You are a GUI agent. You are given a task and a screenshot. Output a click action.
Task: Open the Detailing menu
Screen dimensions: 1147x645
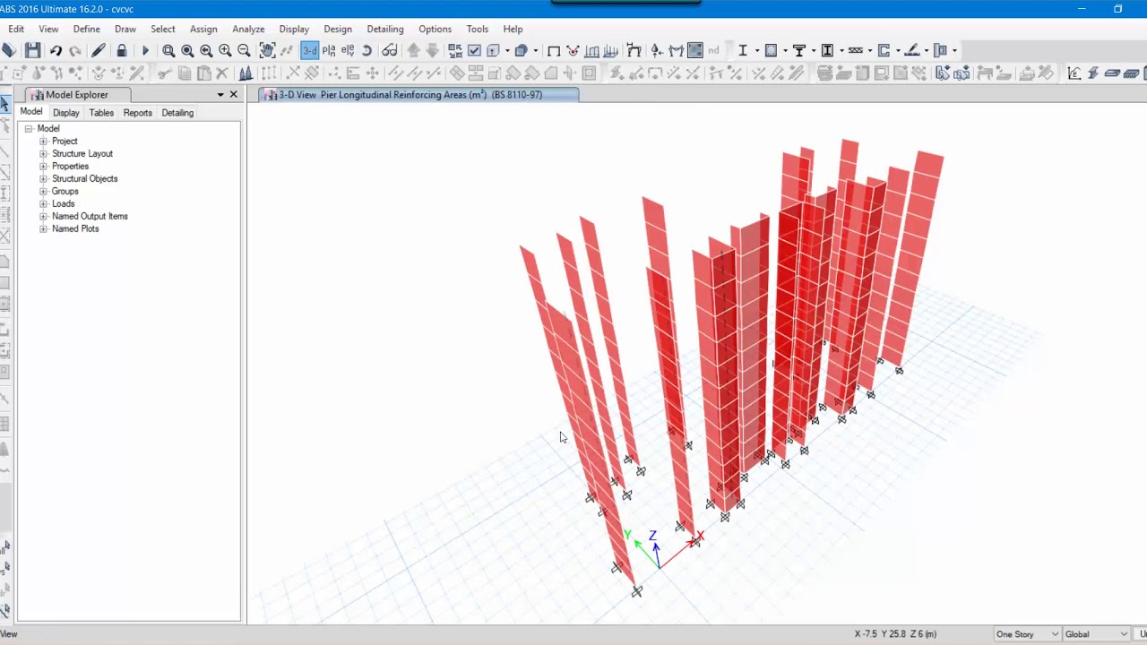(385, 29)
